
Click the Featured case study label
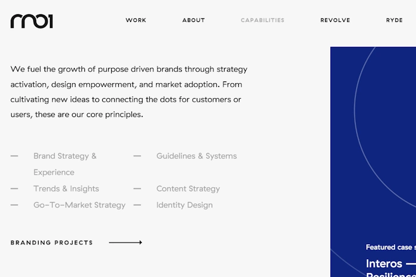(x=391, y=247)
